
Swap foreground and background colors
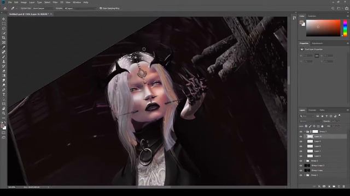click(5, 122)
